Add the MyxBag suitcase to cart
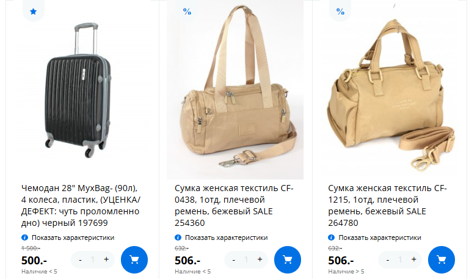 pos(134,259)
